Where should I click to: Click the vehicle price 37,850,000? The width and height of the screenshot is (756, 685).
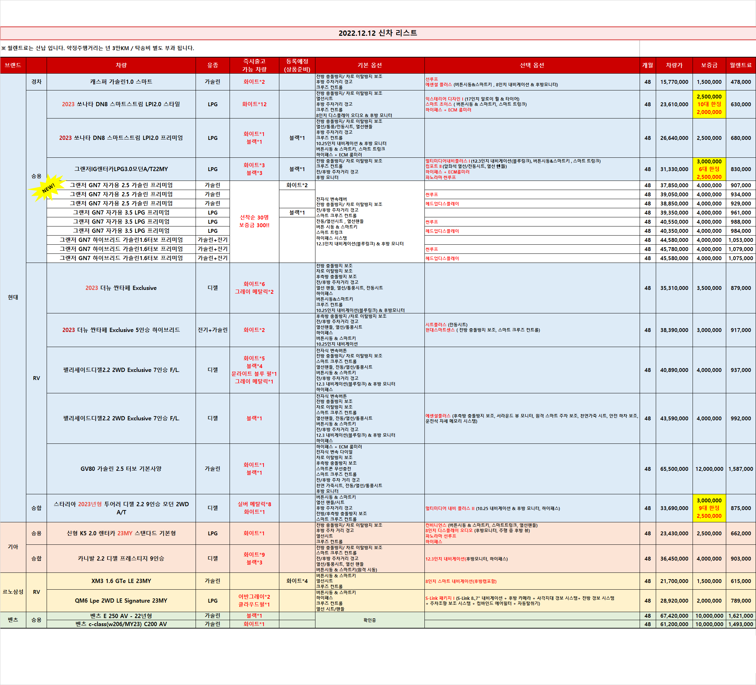click(674, 185)
